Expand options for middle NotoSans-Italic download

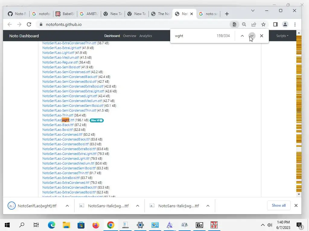pos(138,206)
